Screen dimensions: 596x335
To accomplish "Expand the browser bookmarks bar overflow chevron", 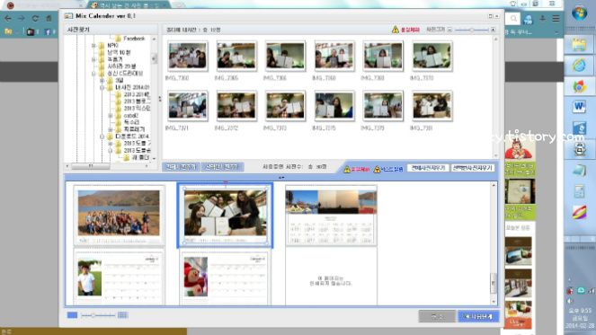I will coord(556,32).
